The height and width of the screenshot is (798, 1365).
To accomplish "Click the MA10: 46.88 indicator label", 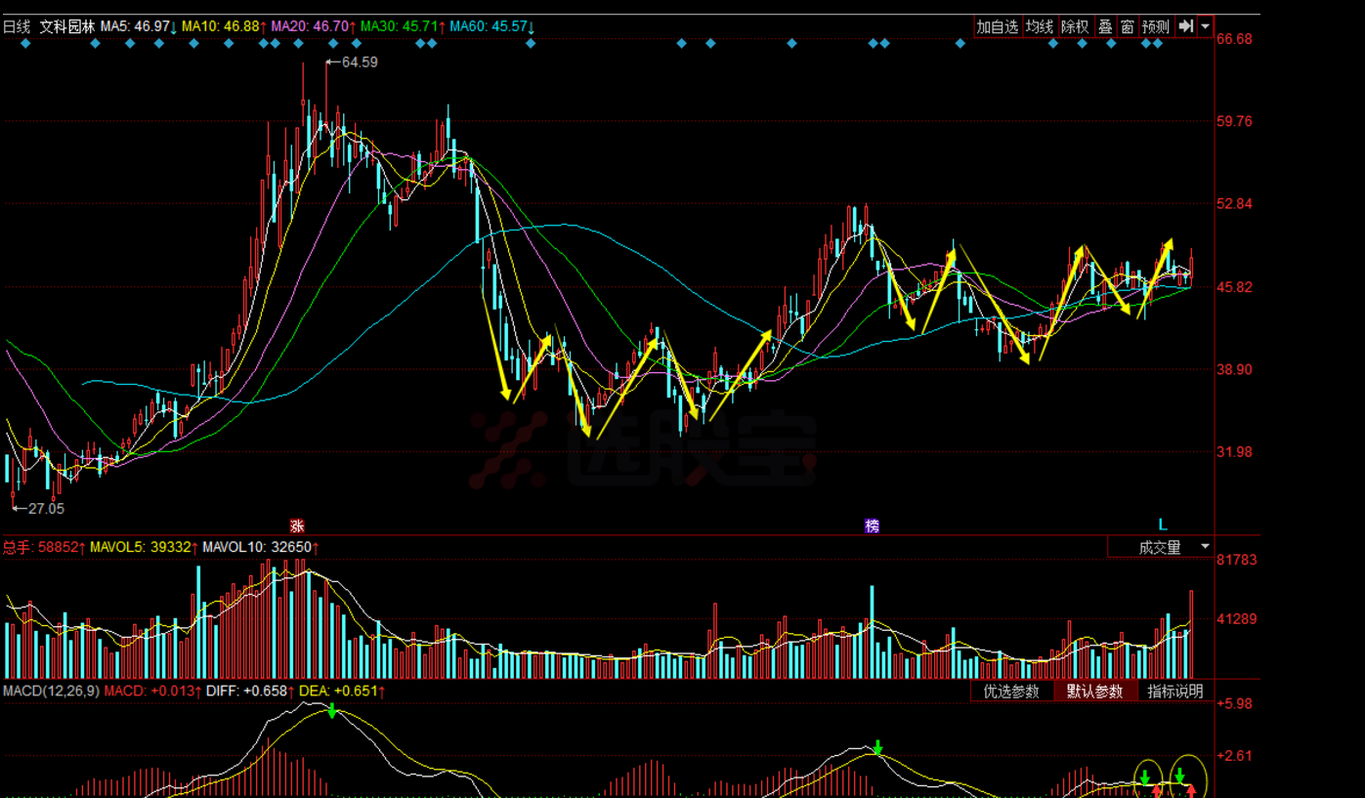I will [226, 26].
